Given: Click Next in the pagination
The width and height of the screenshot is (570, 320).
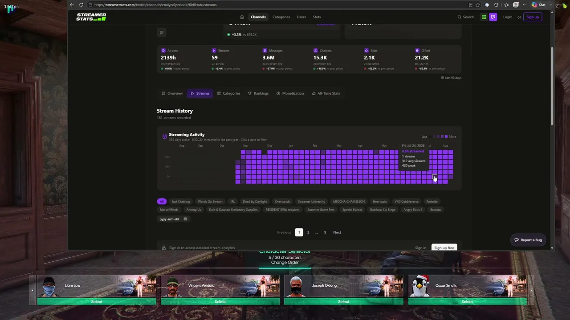Looking at the screenshot, I should [337, 232].
